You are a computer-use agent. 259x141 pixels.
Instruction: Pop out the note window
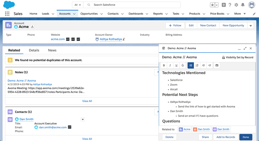pos(245,48)
